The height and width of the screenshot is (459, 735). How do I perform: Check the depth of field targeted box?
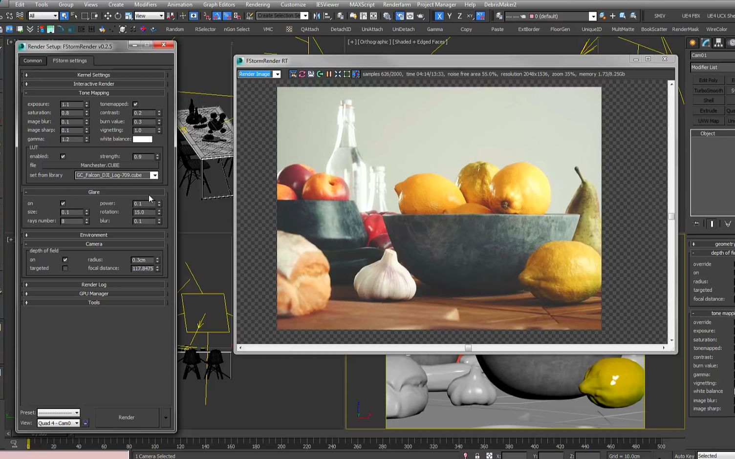(x=65, y=268)
